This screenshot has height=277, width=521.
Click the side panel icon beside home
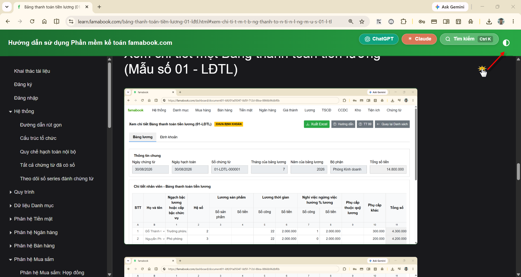(56, 21)
